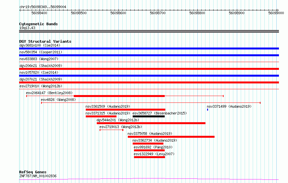This screenshot has width=288, height=183.
Task: Click the esv1322949 (Levy2007) label
Action: tap(154, 154)
